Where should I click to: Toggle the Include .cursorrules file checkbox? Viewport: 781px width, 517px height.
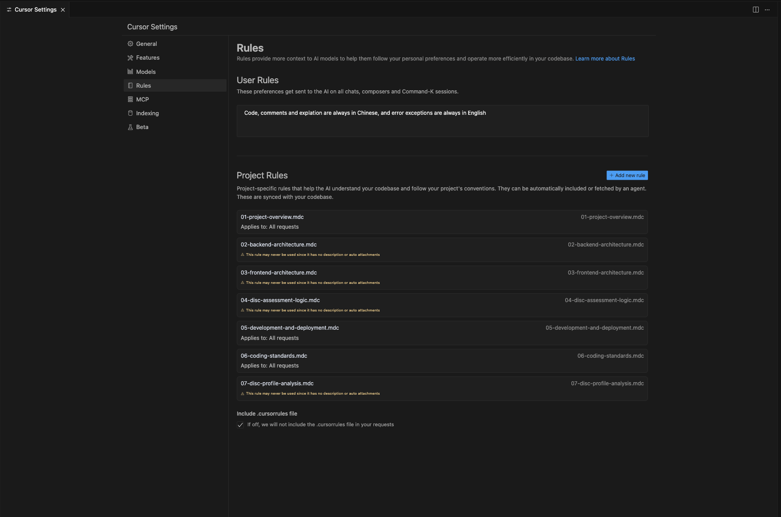tap(240, 425)
